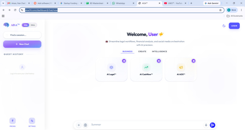
Task: Open Pricing via the rupee icon
Action: pyautogui.click(x=12, y=121)
